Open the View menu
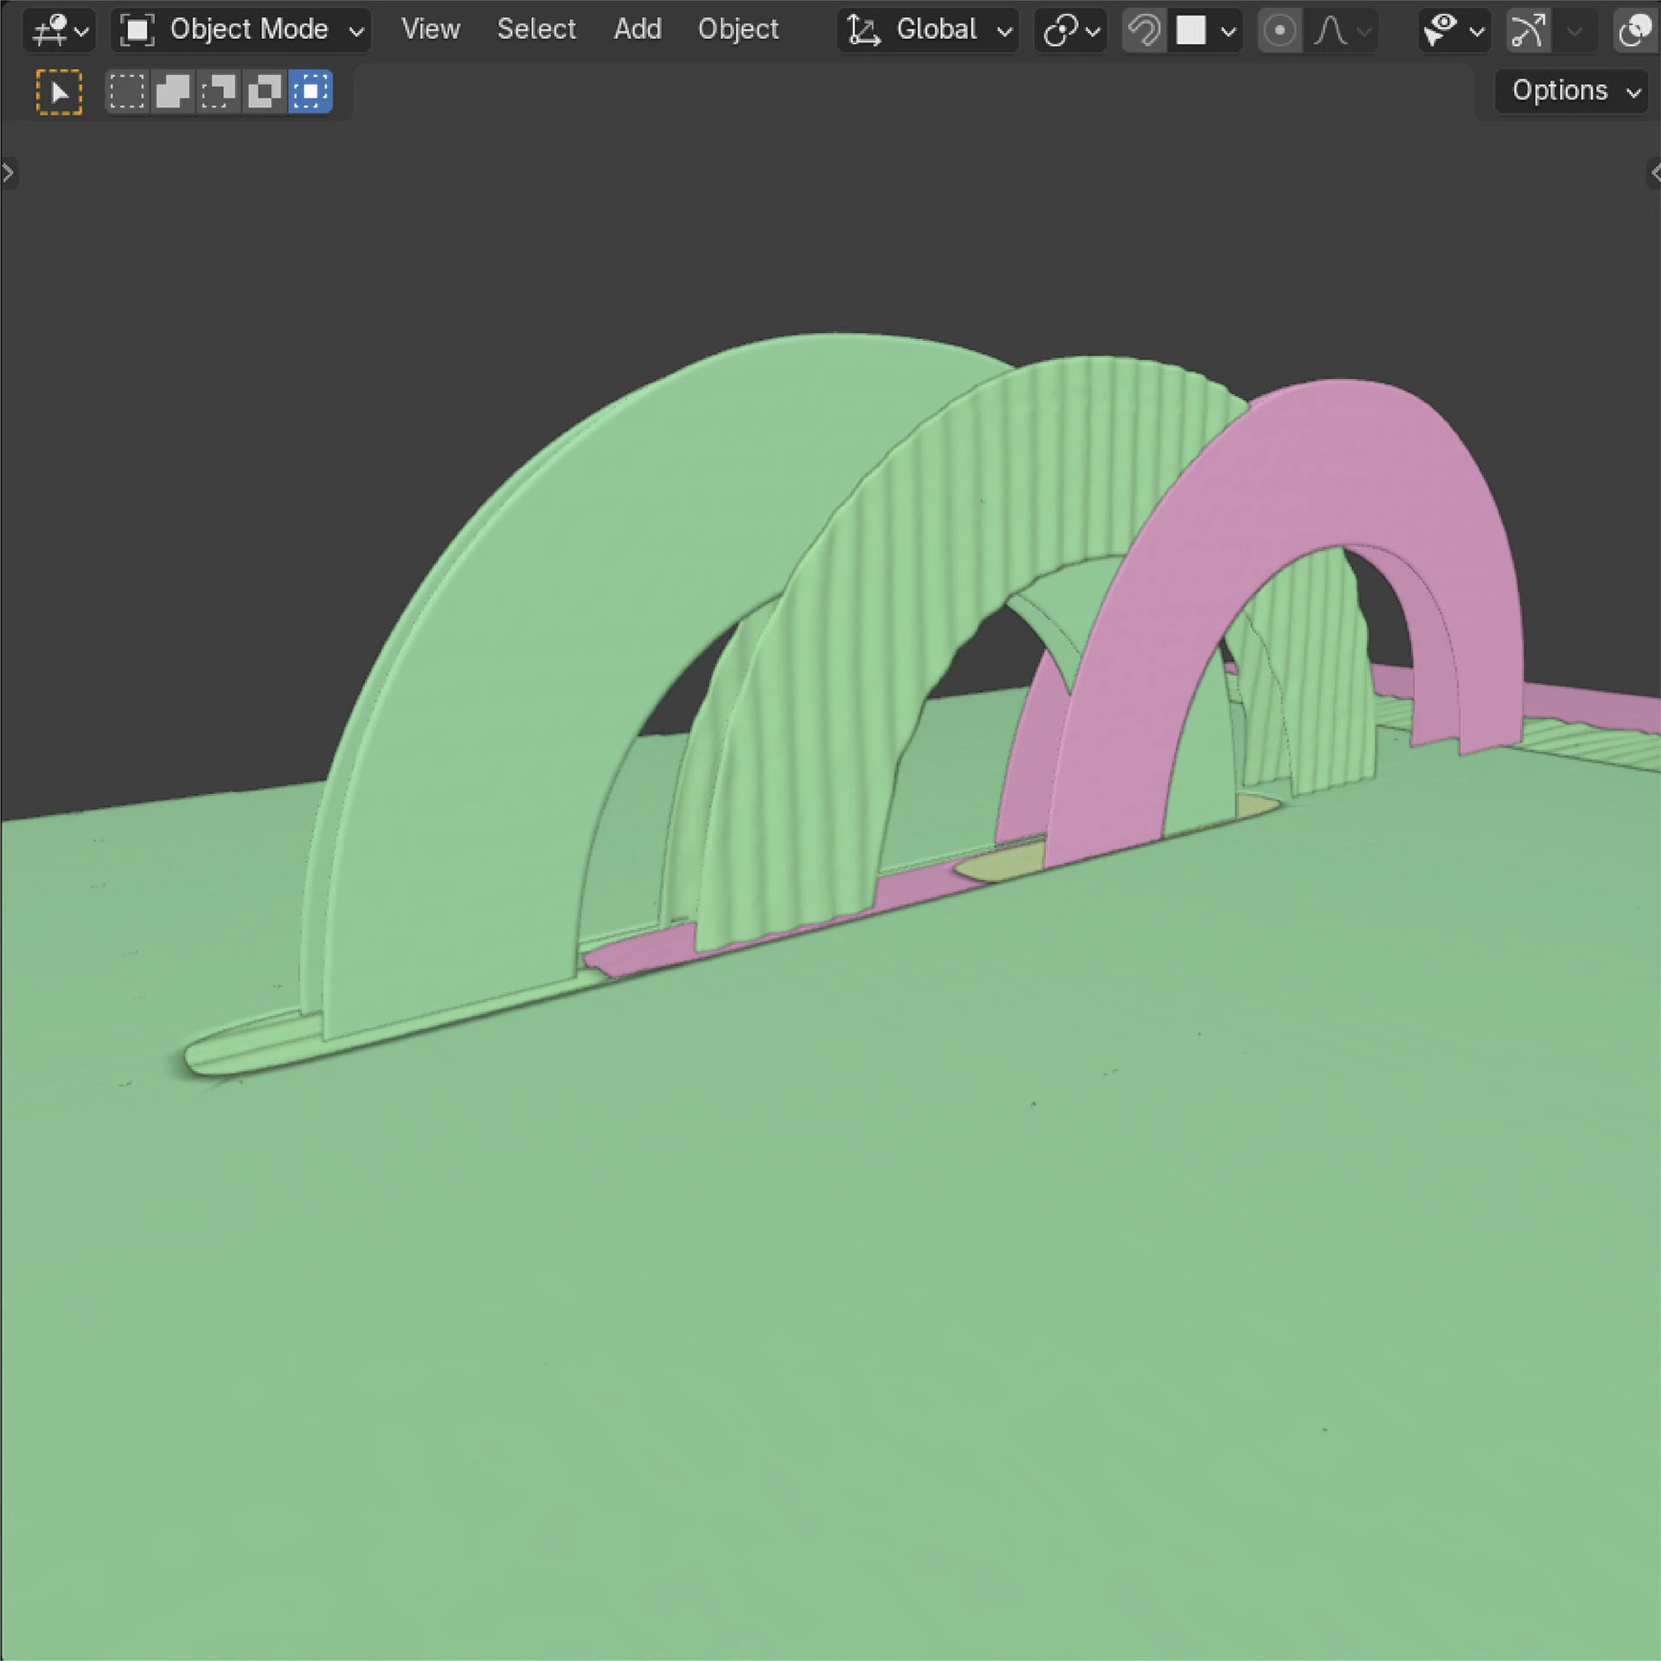The image size is (1661, 1661). [430, 30]
